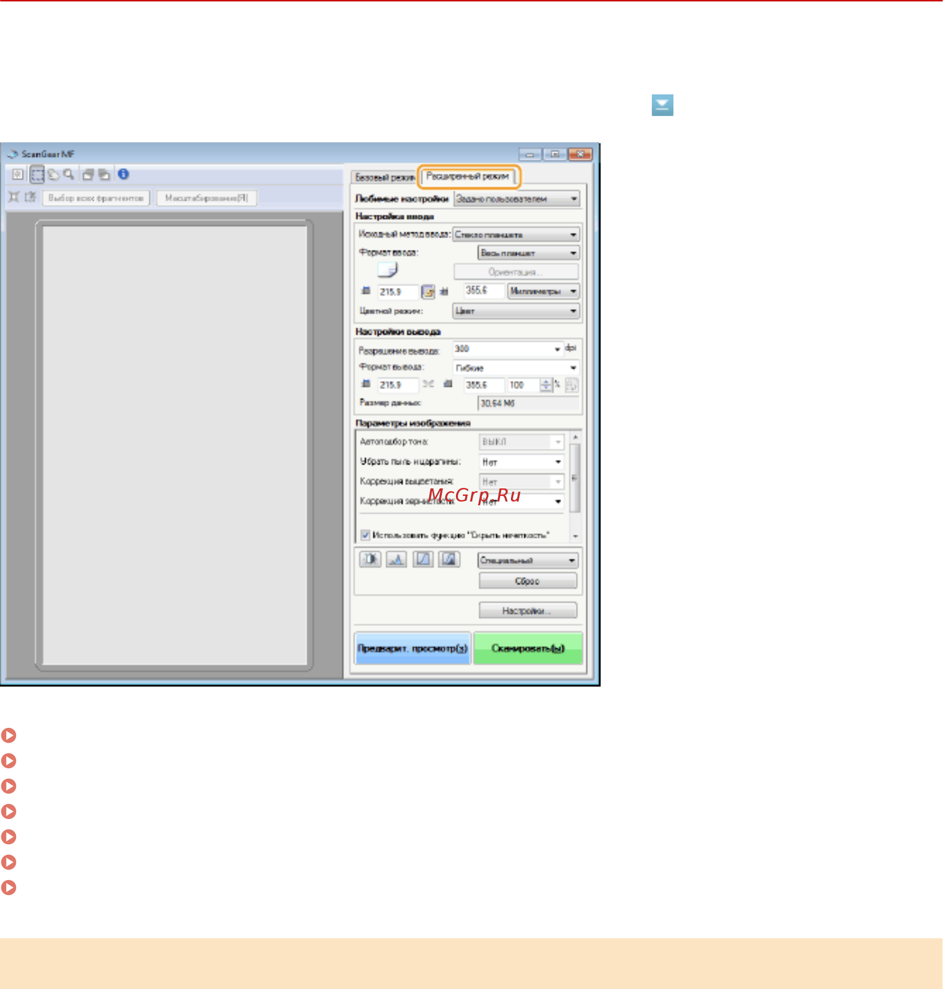Open the Миллиметры units dropdown
Screen dimensions: 943x989
[543, 292]
